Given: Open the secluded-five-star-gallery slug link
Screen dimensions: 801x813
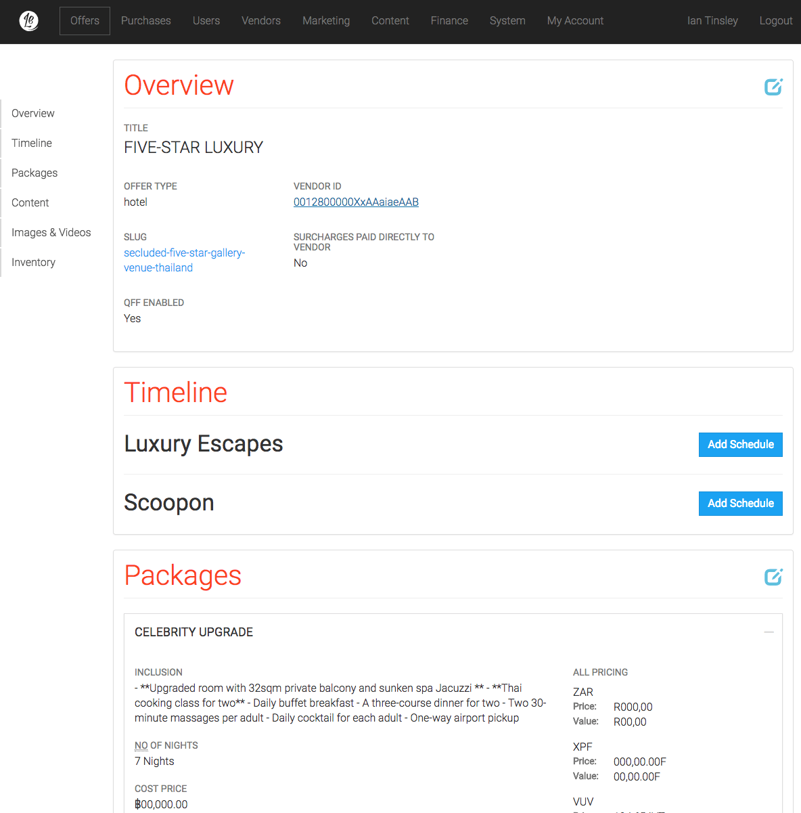Looking at the screenshot, I should [184, 261].
